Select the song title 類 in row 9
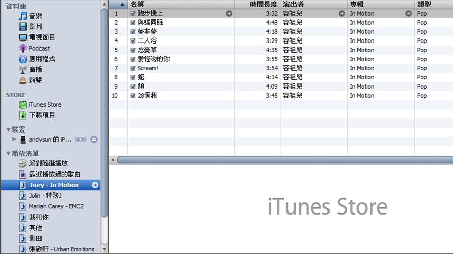 (141, 87)
